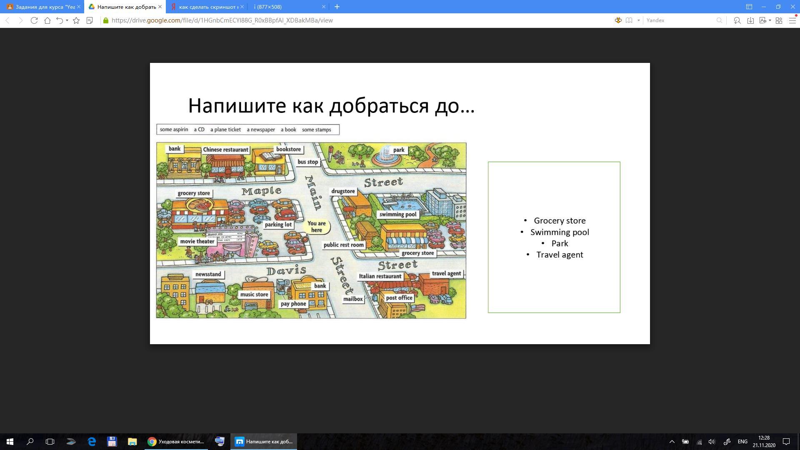Viewport: 800px width, 450px height.
Task: Go to the browser home page
Action: 47,20
